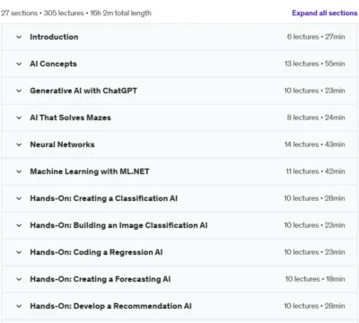Expand the Machine Learning with ML.NET chevron
The width and height of the screenshot is (359, 323).
[19, 171]
